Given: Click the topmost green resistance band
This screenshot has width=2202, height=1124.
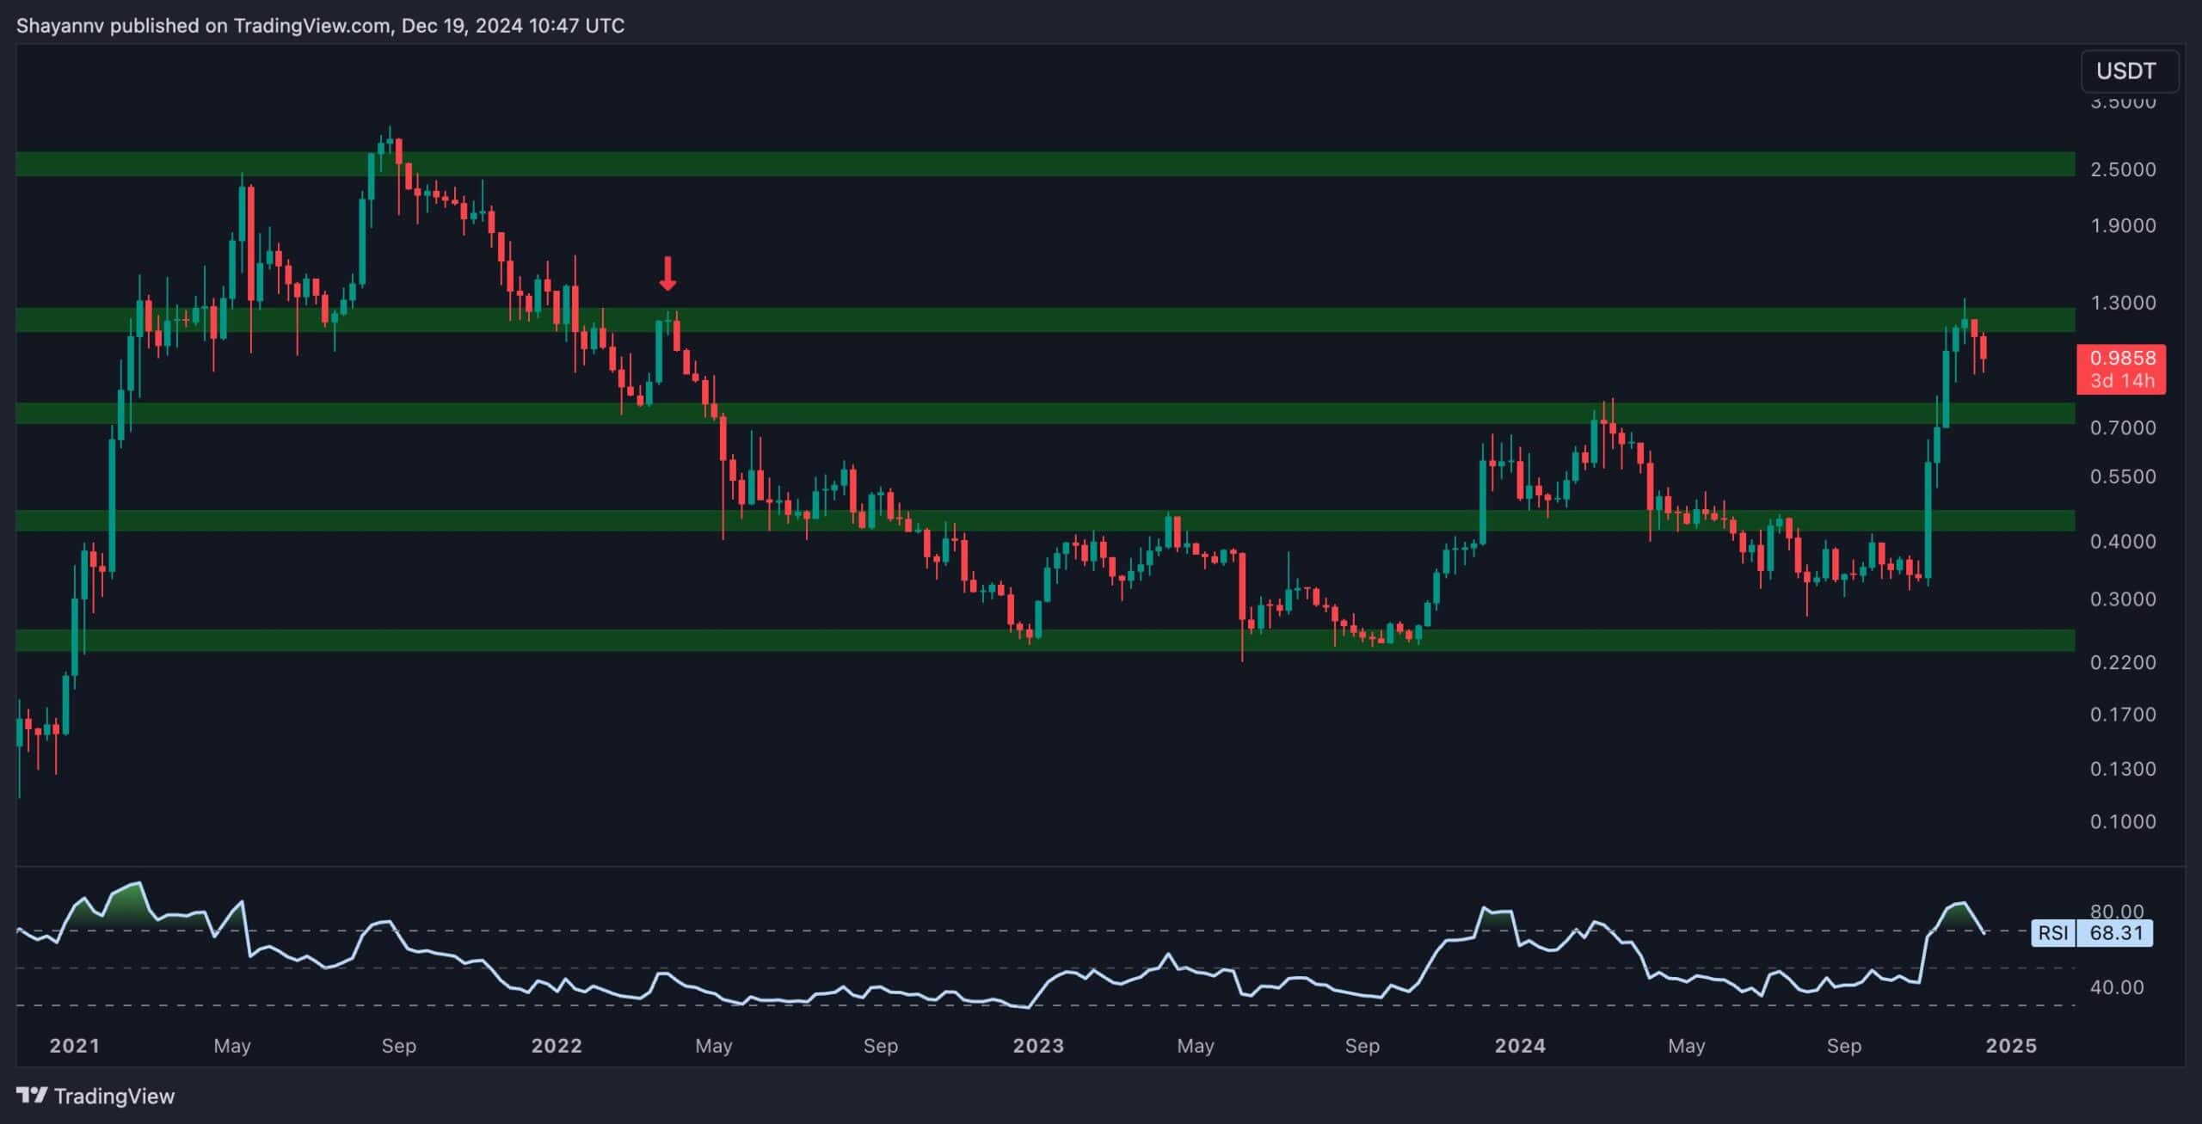Looking at the screenshot, I should pyautogui.click(x=1032, y=163).
